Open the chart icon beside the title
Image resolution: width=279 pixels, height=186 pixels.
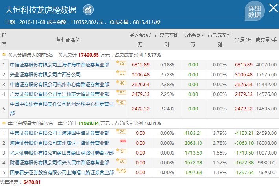click(88, 9)
